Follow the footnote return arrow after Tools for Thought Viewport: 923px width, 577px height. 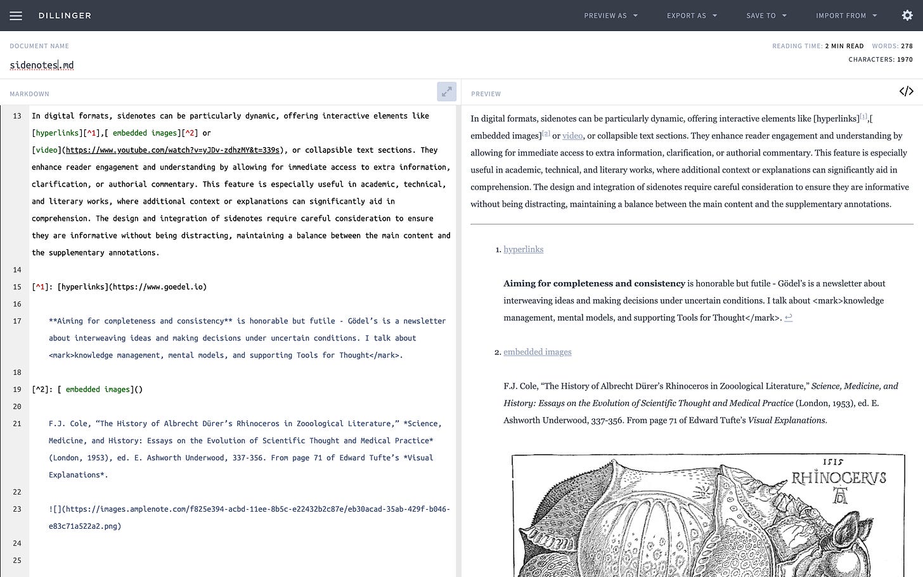pyautogui.click(x=789, y=318)
